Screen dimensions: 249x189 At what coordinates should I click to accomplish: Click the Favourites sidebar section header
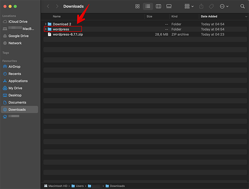[10, 61]
